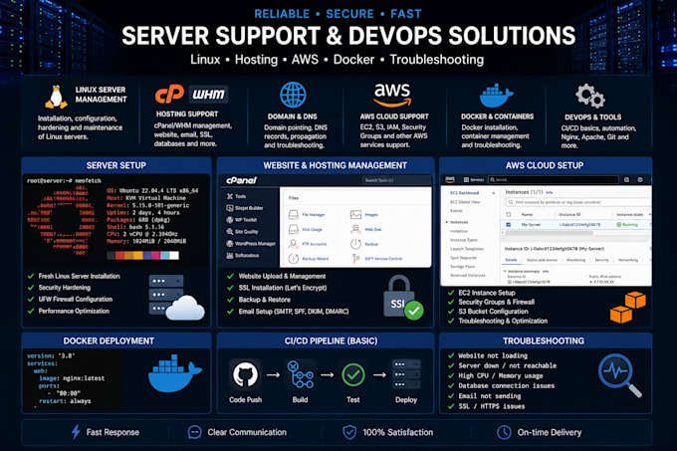Click the Fast Response lightning bolt icon
The width and height of the screenshot is (677, 451).
coord(76,431)
